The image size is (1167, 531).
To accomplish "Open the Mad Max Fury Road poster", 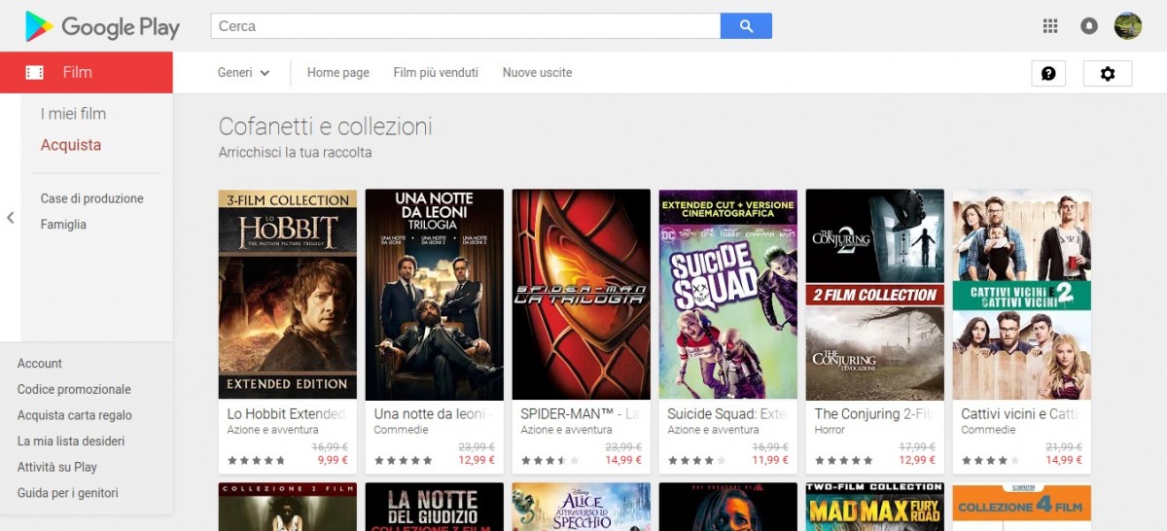I will pyautogui.click(x=875, y=507).
